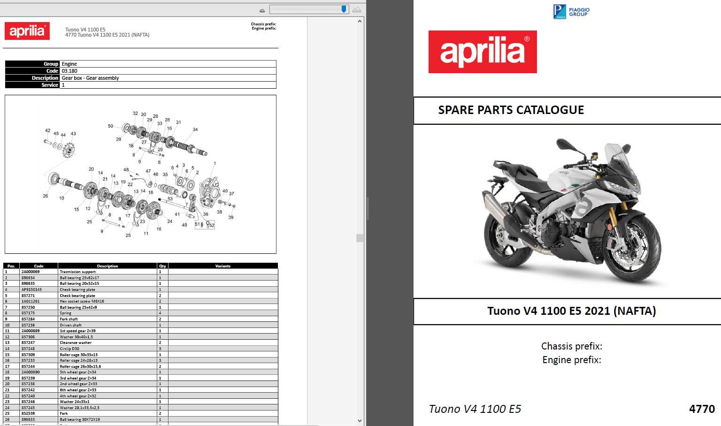Click '3rd wheel gear Z=34' row
This screenshot has height=426, width=721.
[x=141, y=378]
